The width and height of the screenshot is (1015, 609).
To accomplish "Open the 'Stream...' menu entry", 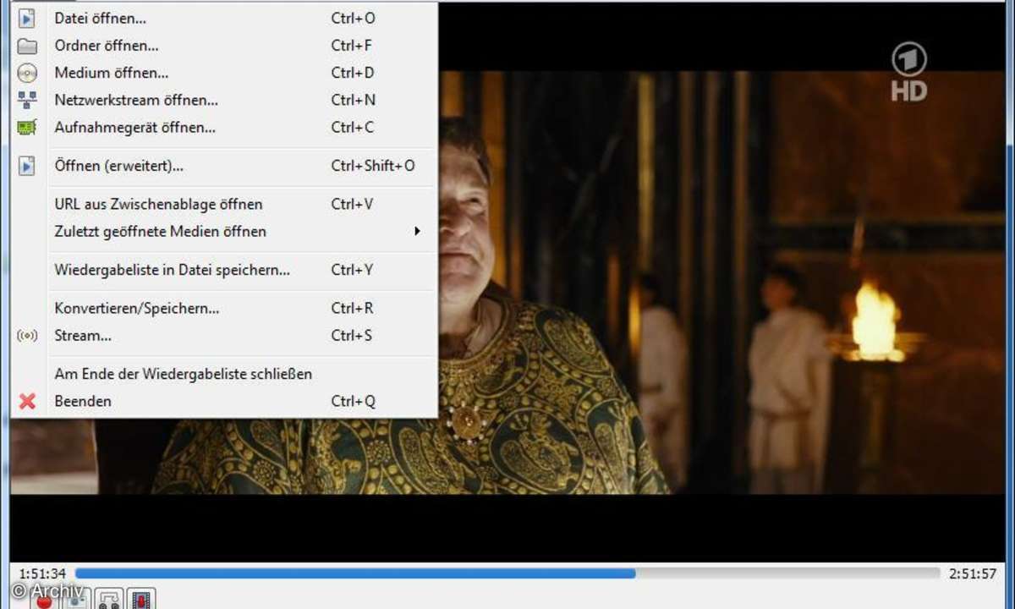I will pos(224,335).
